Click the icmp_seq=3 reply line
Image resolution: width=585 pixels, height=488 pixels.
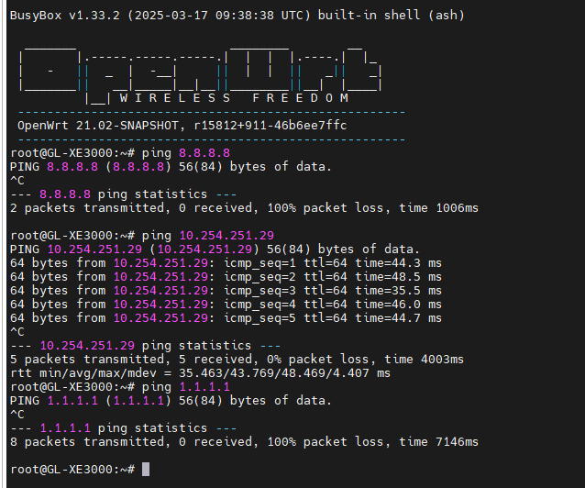pos(226,290)
